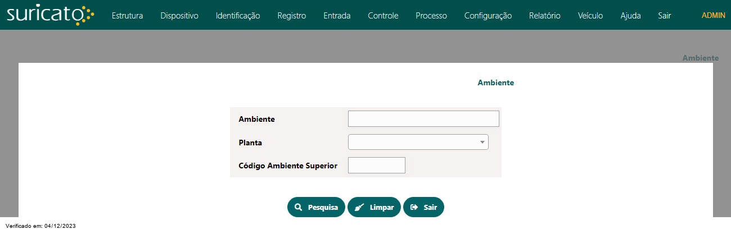731x234 pixels.
Task: Open the Entrada menu
Action: pyautogui.click(x=337, y=16)
